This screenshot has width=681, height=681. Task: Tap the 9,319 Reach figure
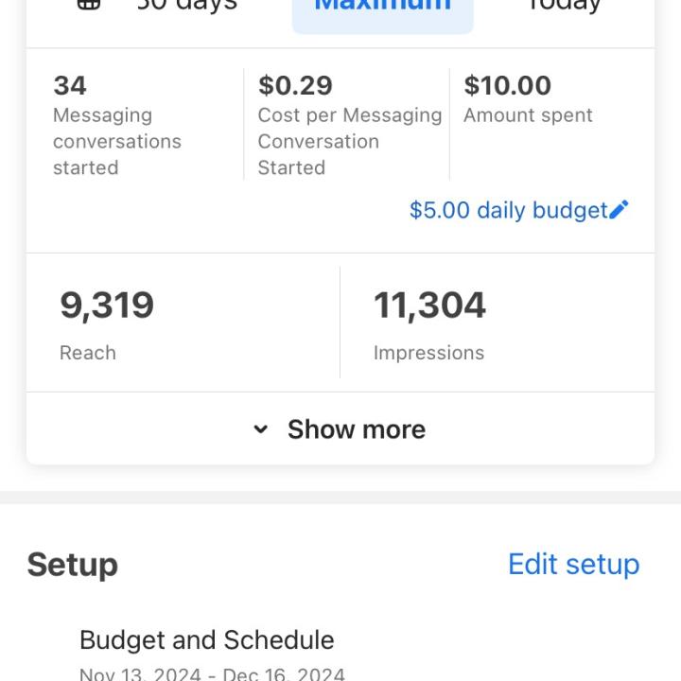(107, 306)
